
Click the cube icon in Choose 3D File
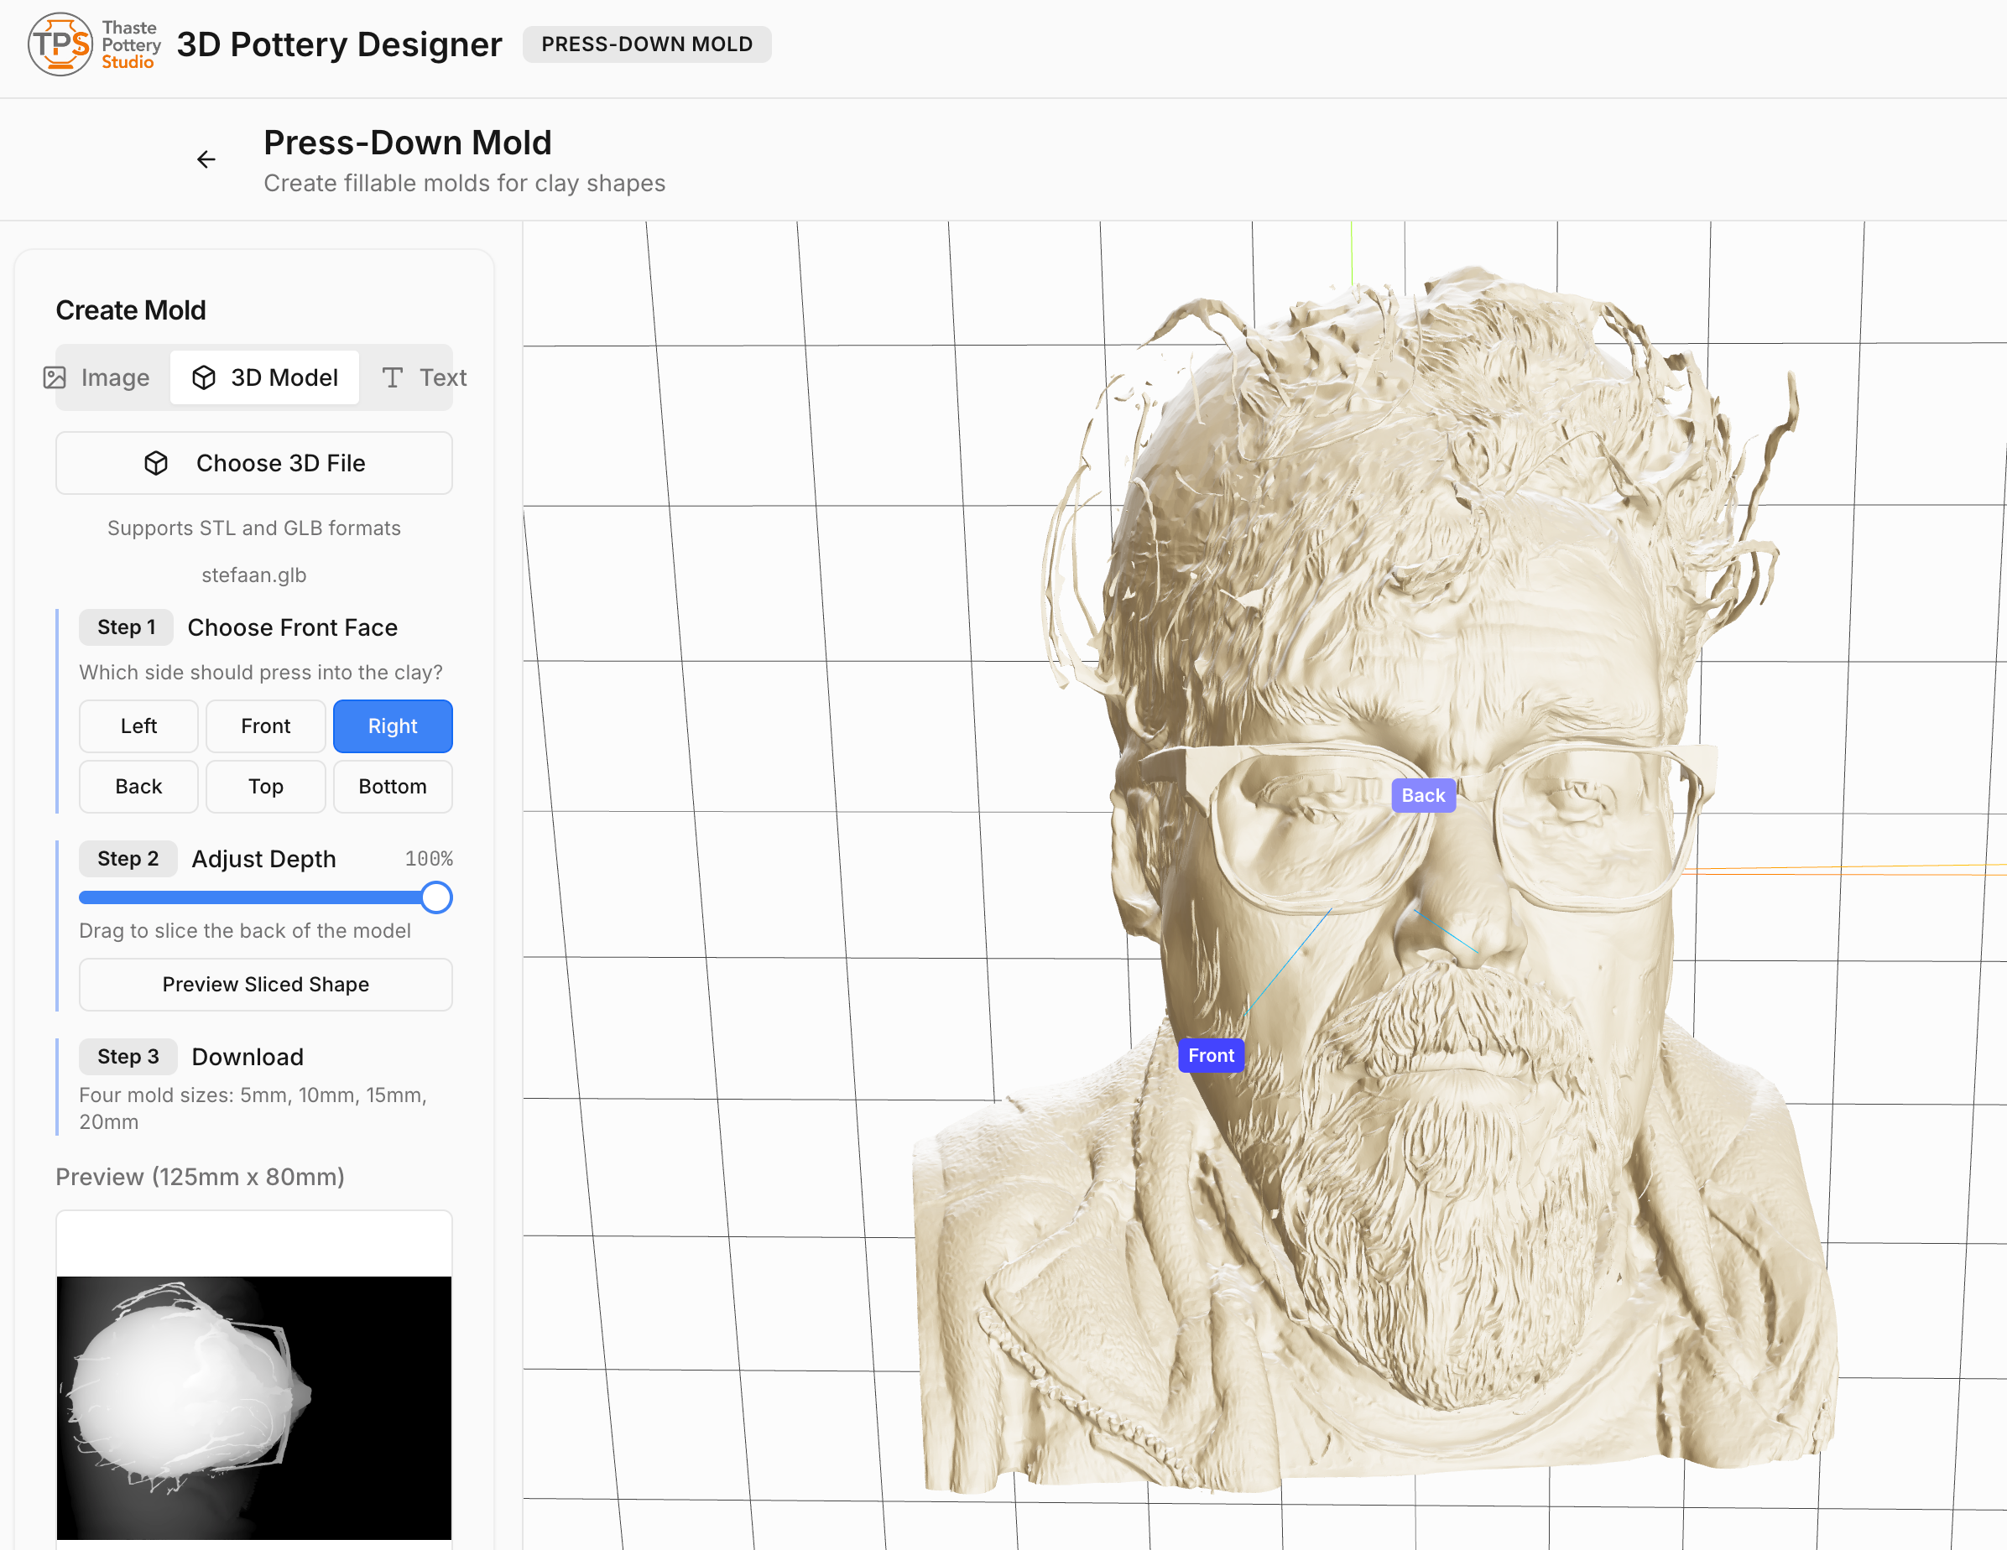point(156,463)
